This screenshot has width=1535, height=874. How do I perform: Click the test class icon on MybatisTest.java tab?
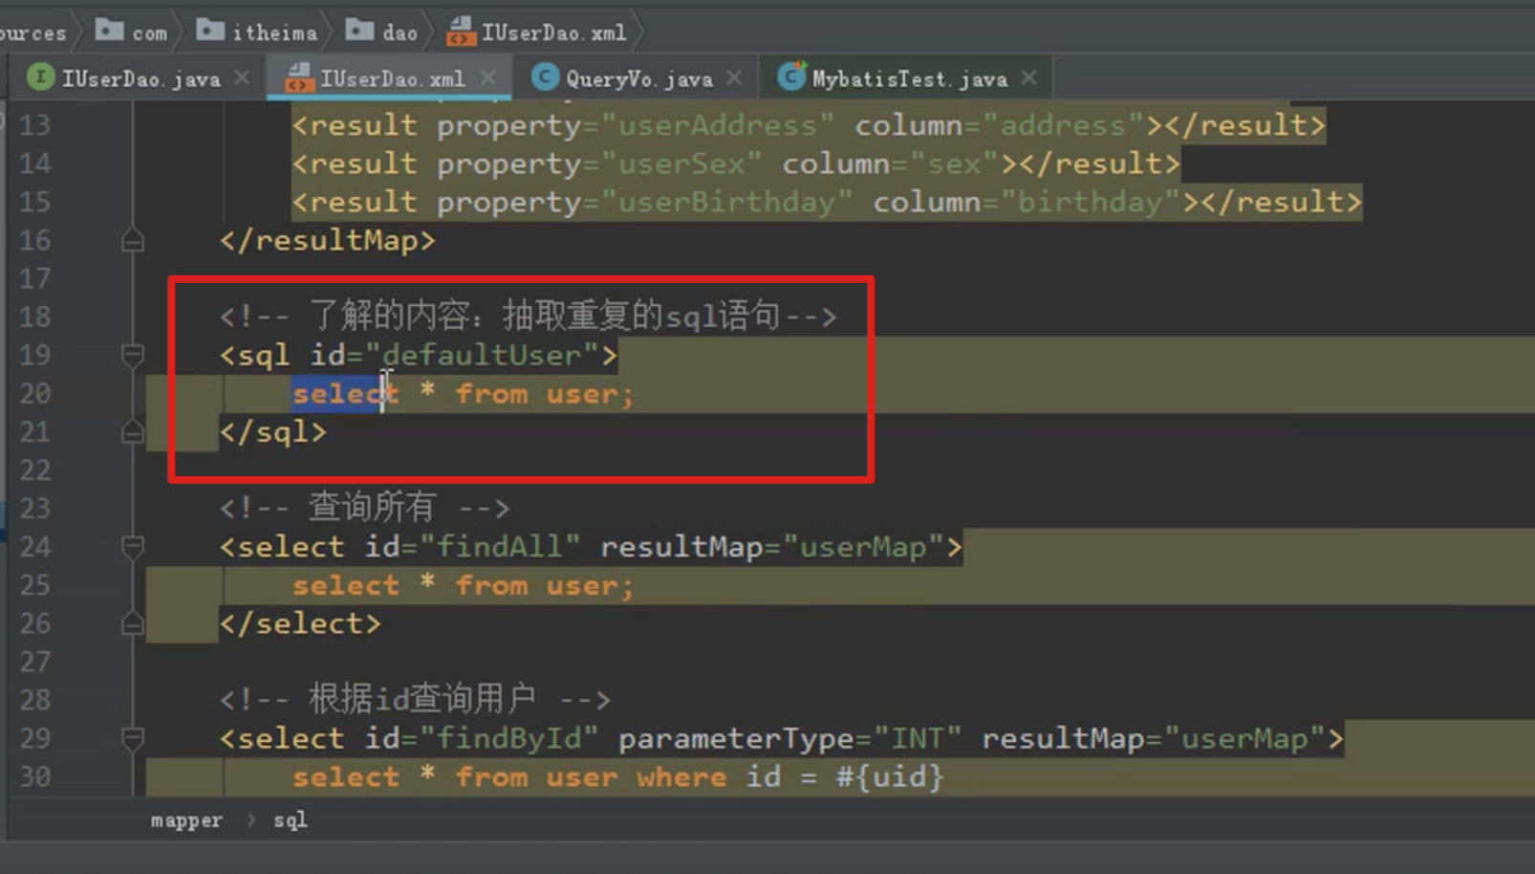click(791, 76)
